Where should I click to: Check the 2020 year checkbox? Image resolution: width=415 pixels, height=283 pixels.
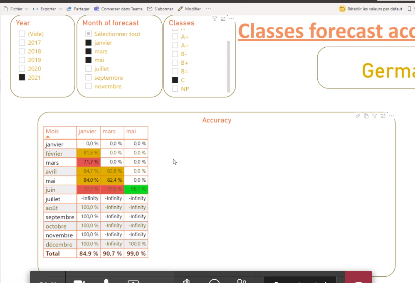point(22,69)
